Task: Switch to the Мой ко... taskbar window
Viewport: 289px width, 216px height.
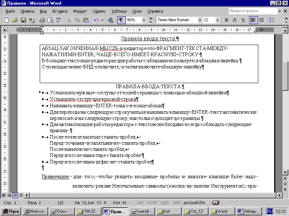Action: [36, 211]
